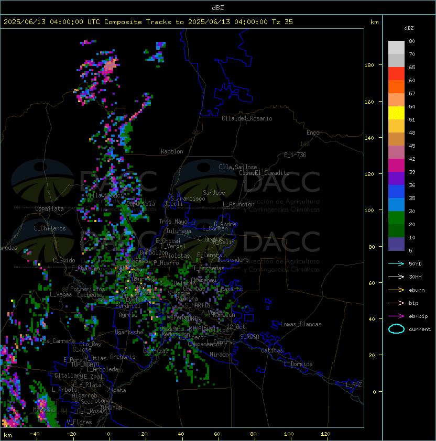The width and height of the screenshot is (436, 441).
Task: Click the 'L_Asuncion' map label
Action: pyautogui.click(x=238, y=204)
